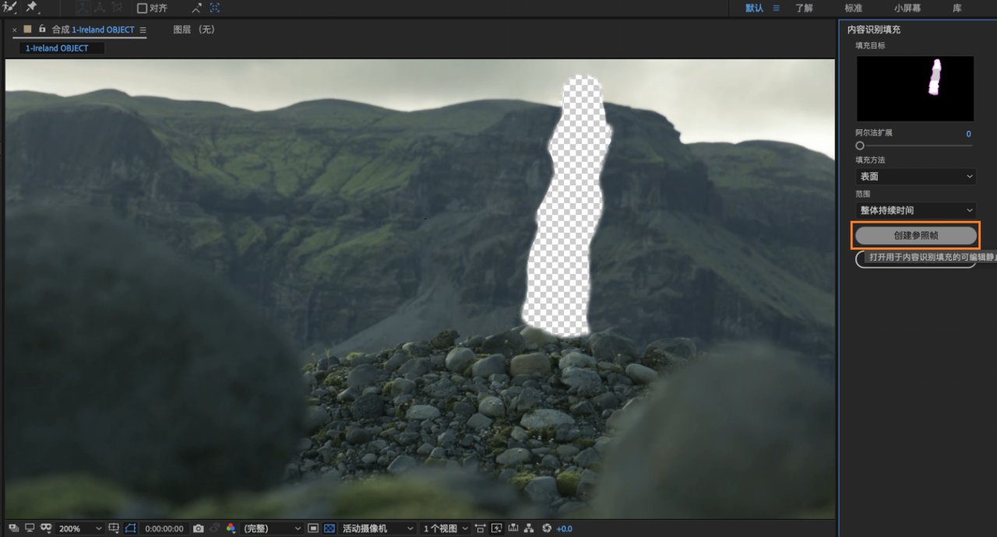Click the primary viewer monitor icon
Image resolution: width=997 pixels, height=537 pixels.
[x=30, y=528]
